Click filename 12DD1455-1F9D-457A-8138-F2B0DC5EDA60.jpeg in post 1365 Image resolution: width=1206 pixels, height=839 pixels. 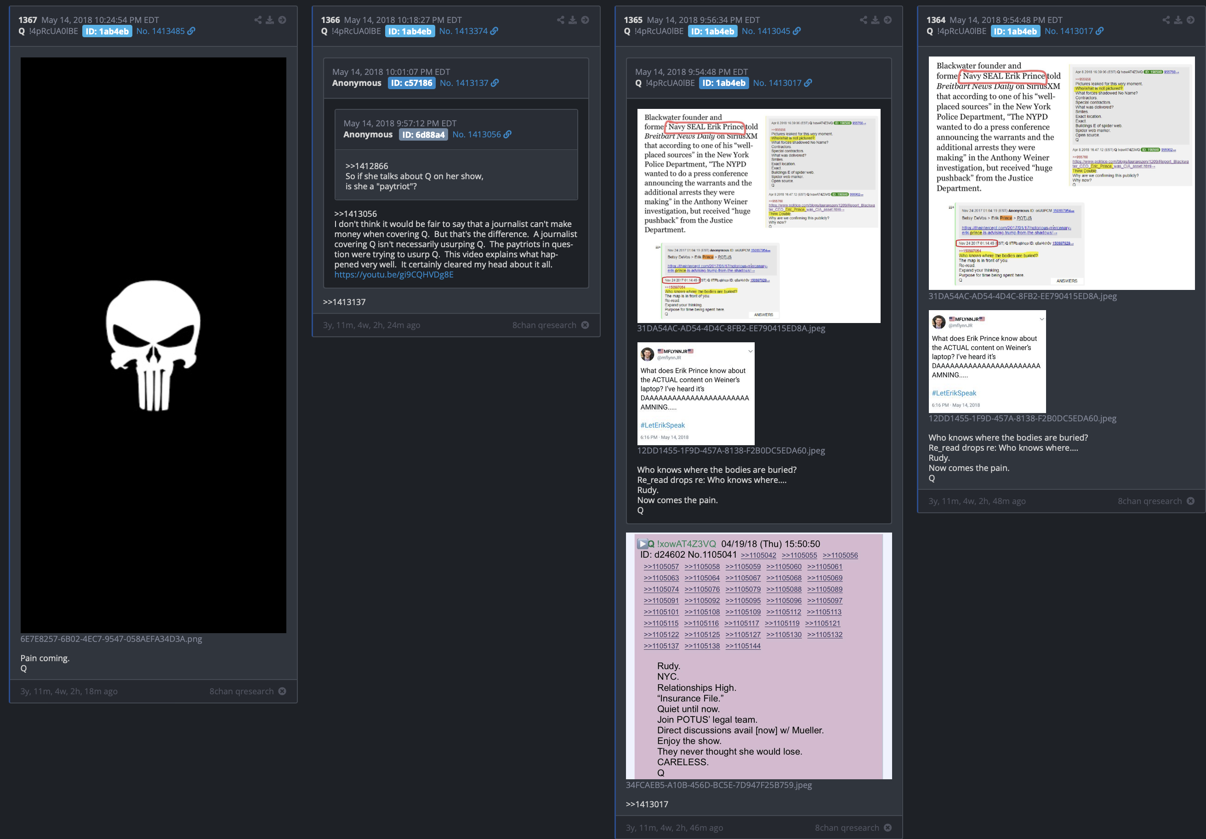pyautogui.click(x=731, y=450)
